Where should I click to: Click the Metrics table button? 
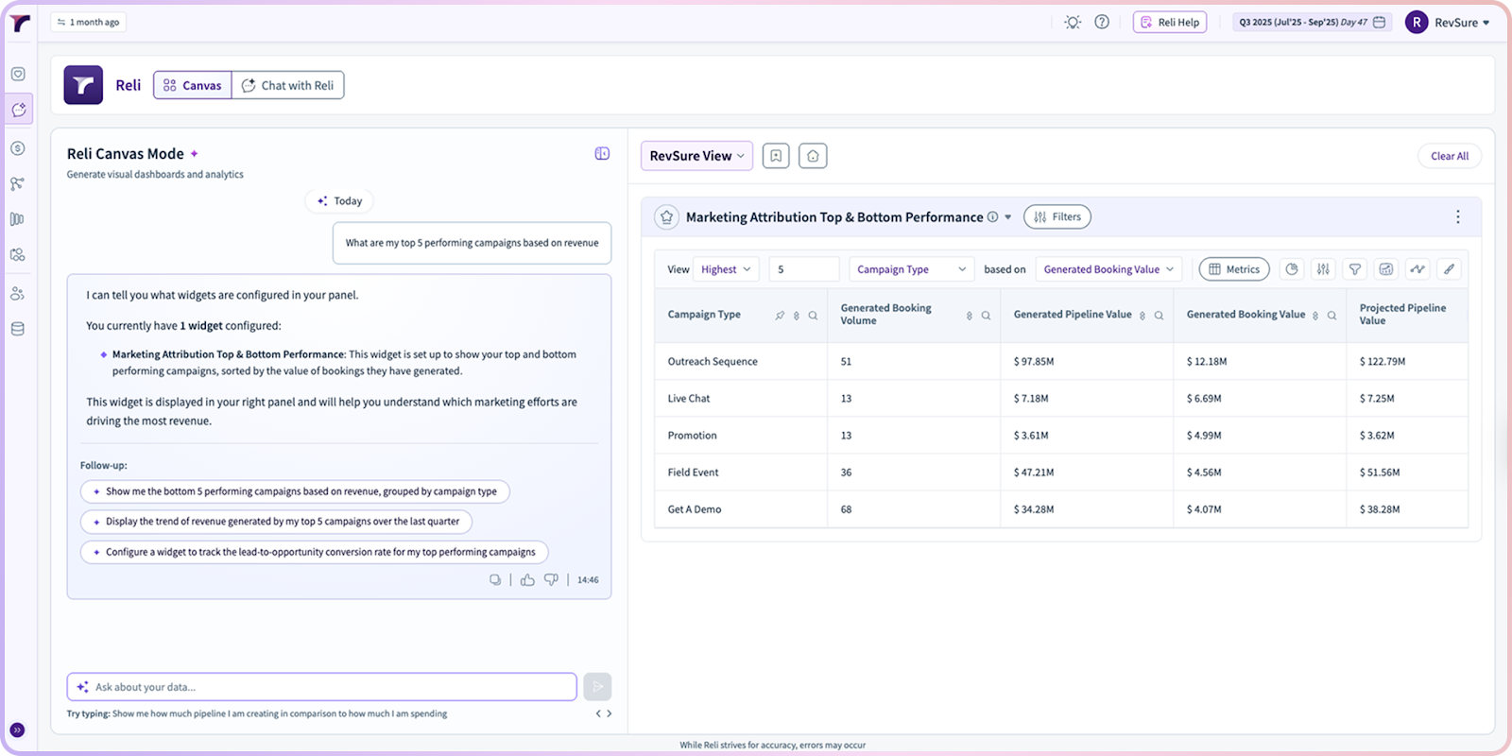(1234, 269)
